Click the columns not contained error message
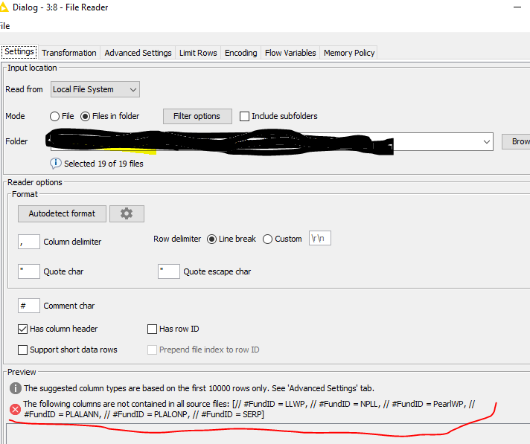The image size is (530, 444). coord(249,409)
